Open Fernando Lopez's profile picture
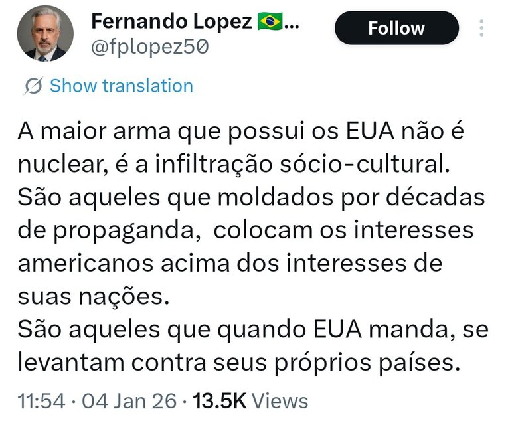This screenshot has width=510, height=425. (x=41, y=37)
